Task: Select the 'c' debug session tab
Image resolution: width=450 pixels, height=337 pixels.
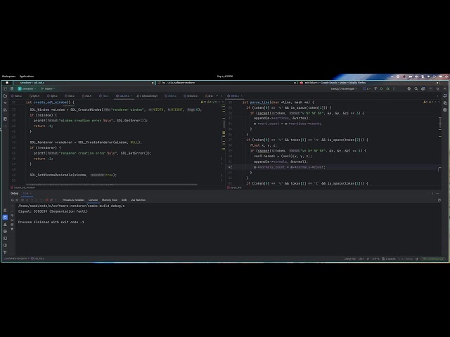Action: pos(27,194)
